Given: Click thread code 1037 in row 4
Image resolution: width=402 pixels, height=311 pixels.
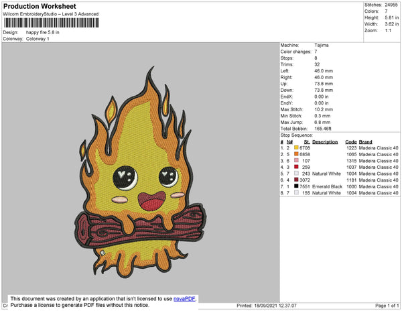Looking at the screenshot, I should (x=352, y=167).
